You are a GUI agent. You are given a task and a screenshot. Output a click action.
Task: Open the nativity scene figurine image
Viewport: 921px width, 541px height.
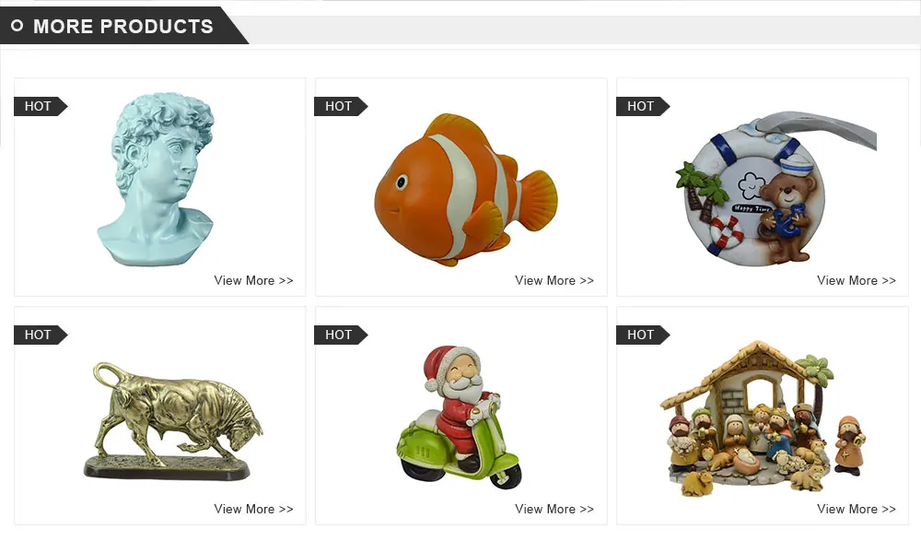coord(764,418)
